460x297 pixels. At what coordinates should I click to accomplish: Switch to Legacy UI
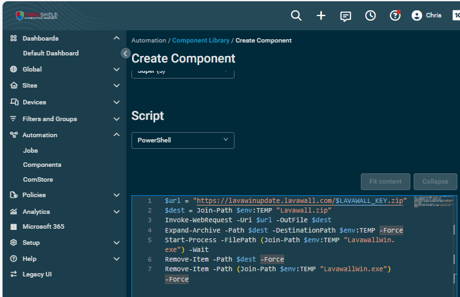click(x=37, y=274)
